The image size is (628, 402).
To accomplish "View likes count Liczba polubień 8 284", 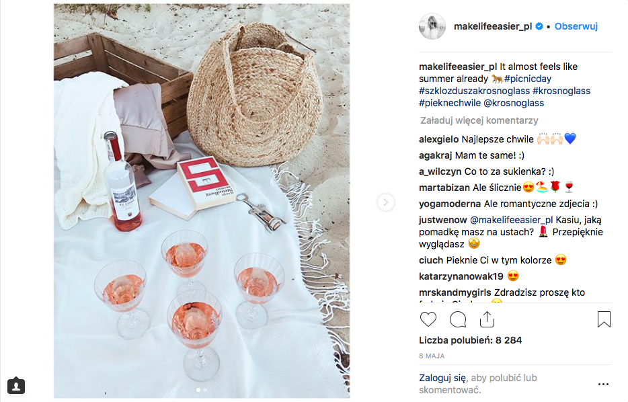I will point(470,340).
